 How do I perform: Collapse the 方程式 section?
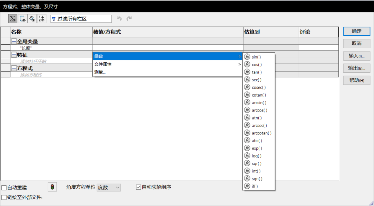pos(14,68)
